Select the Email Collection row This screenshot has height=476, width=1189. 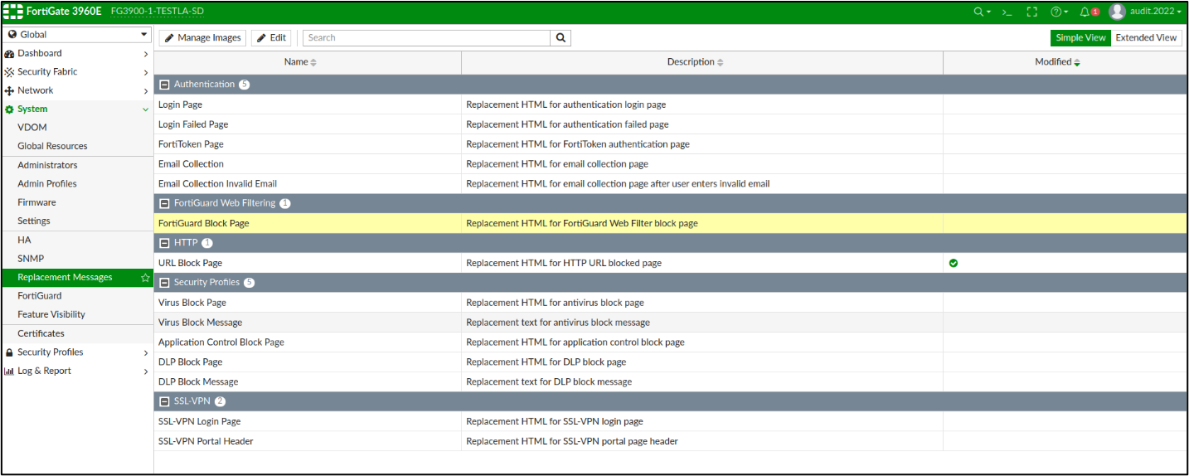click(671, 164)
